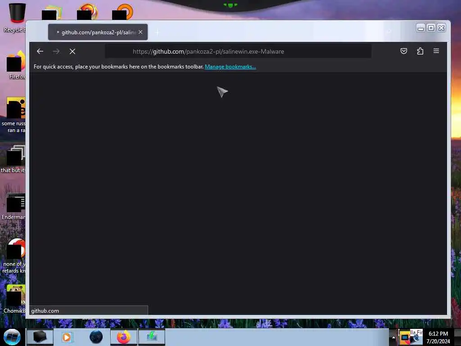Switch to Firefox in the taskbar

click(x=124, y=337)
